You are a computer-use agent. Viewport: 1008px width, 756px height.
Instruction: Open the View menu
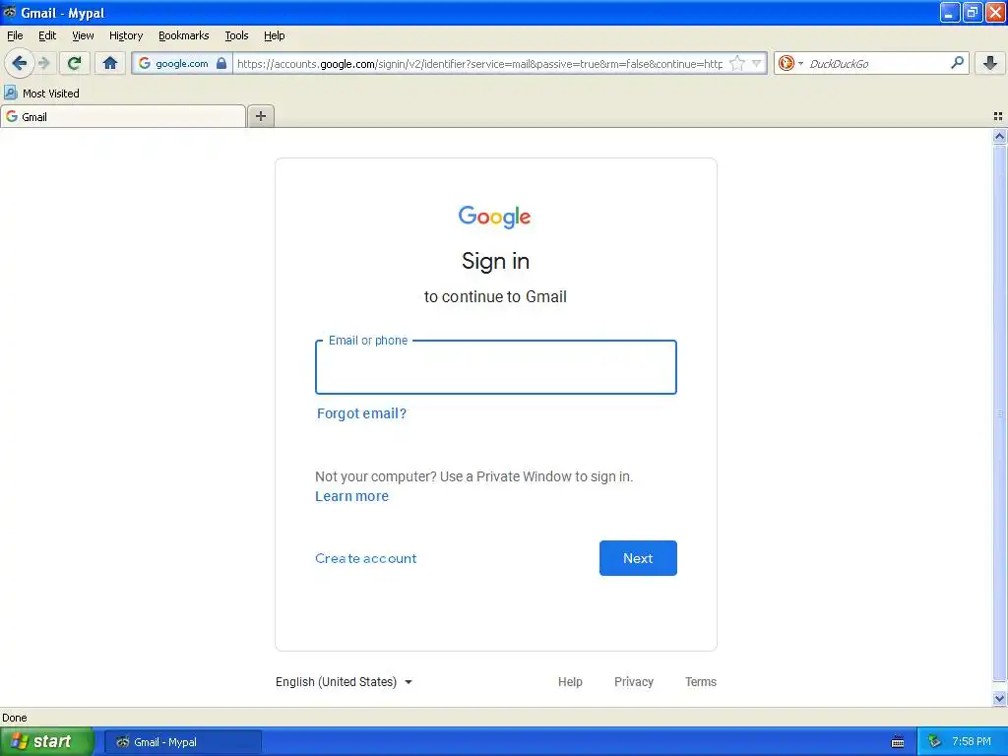click(83, 35)
